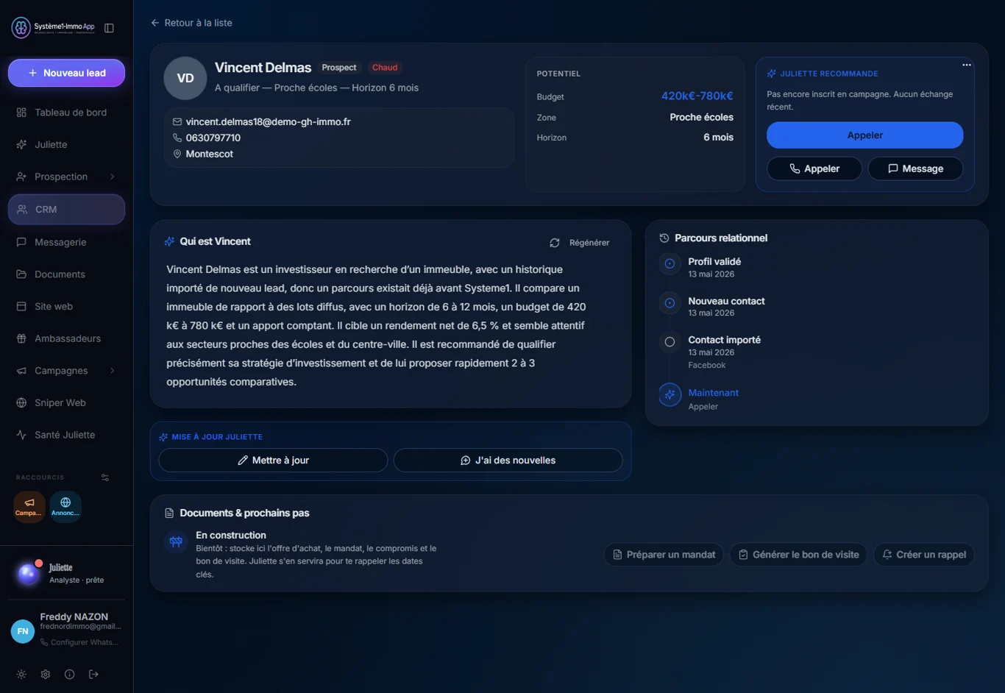Click Mettre à jour button
Viewport: 1005px width, 693px height.
click(x=273, y=461)
